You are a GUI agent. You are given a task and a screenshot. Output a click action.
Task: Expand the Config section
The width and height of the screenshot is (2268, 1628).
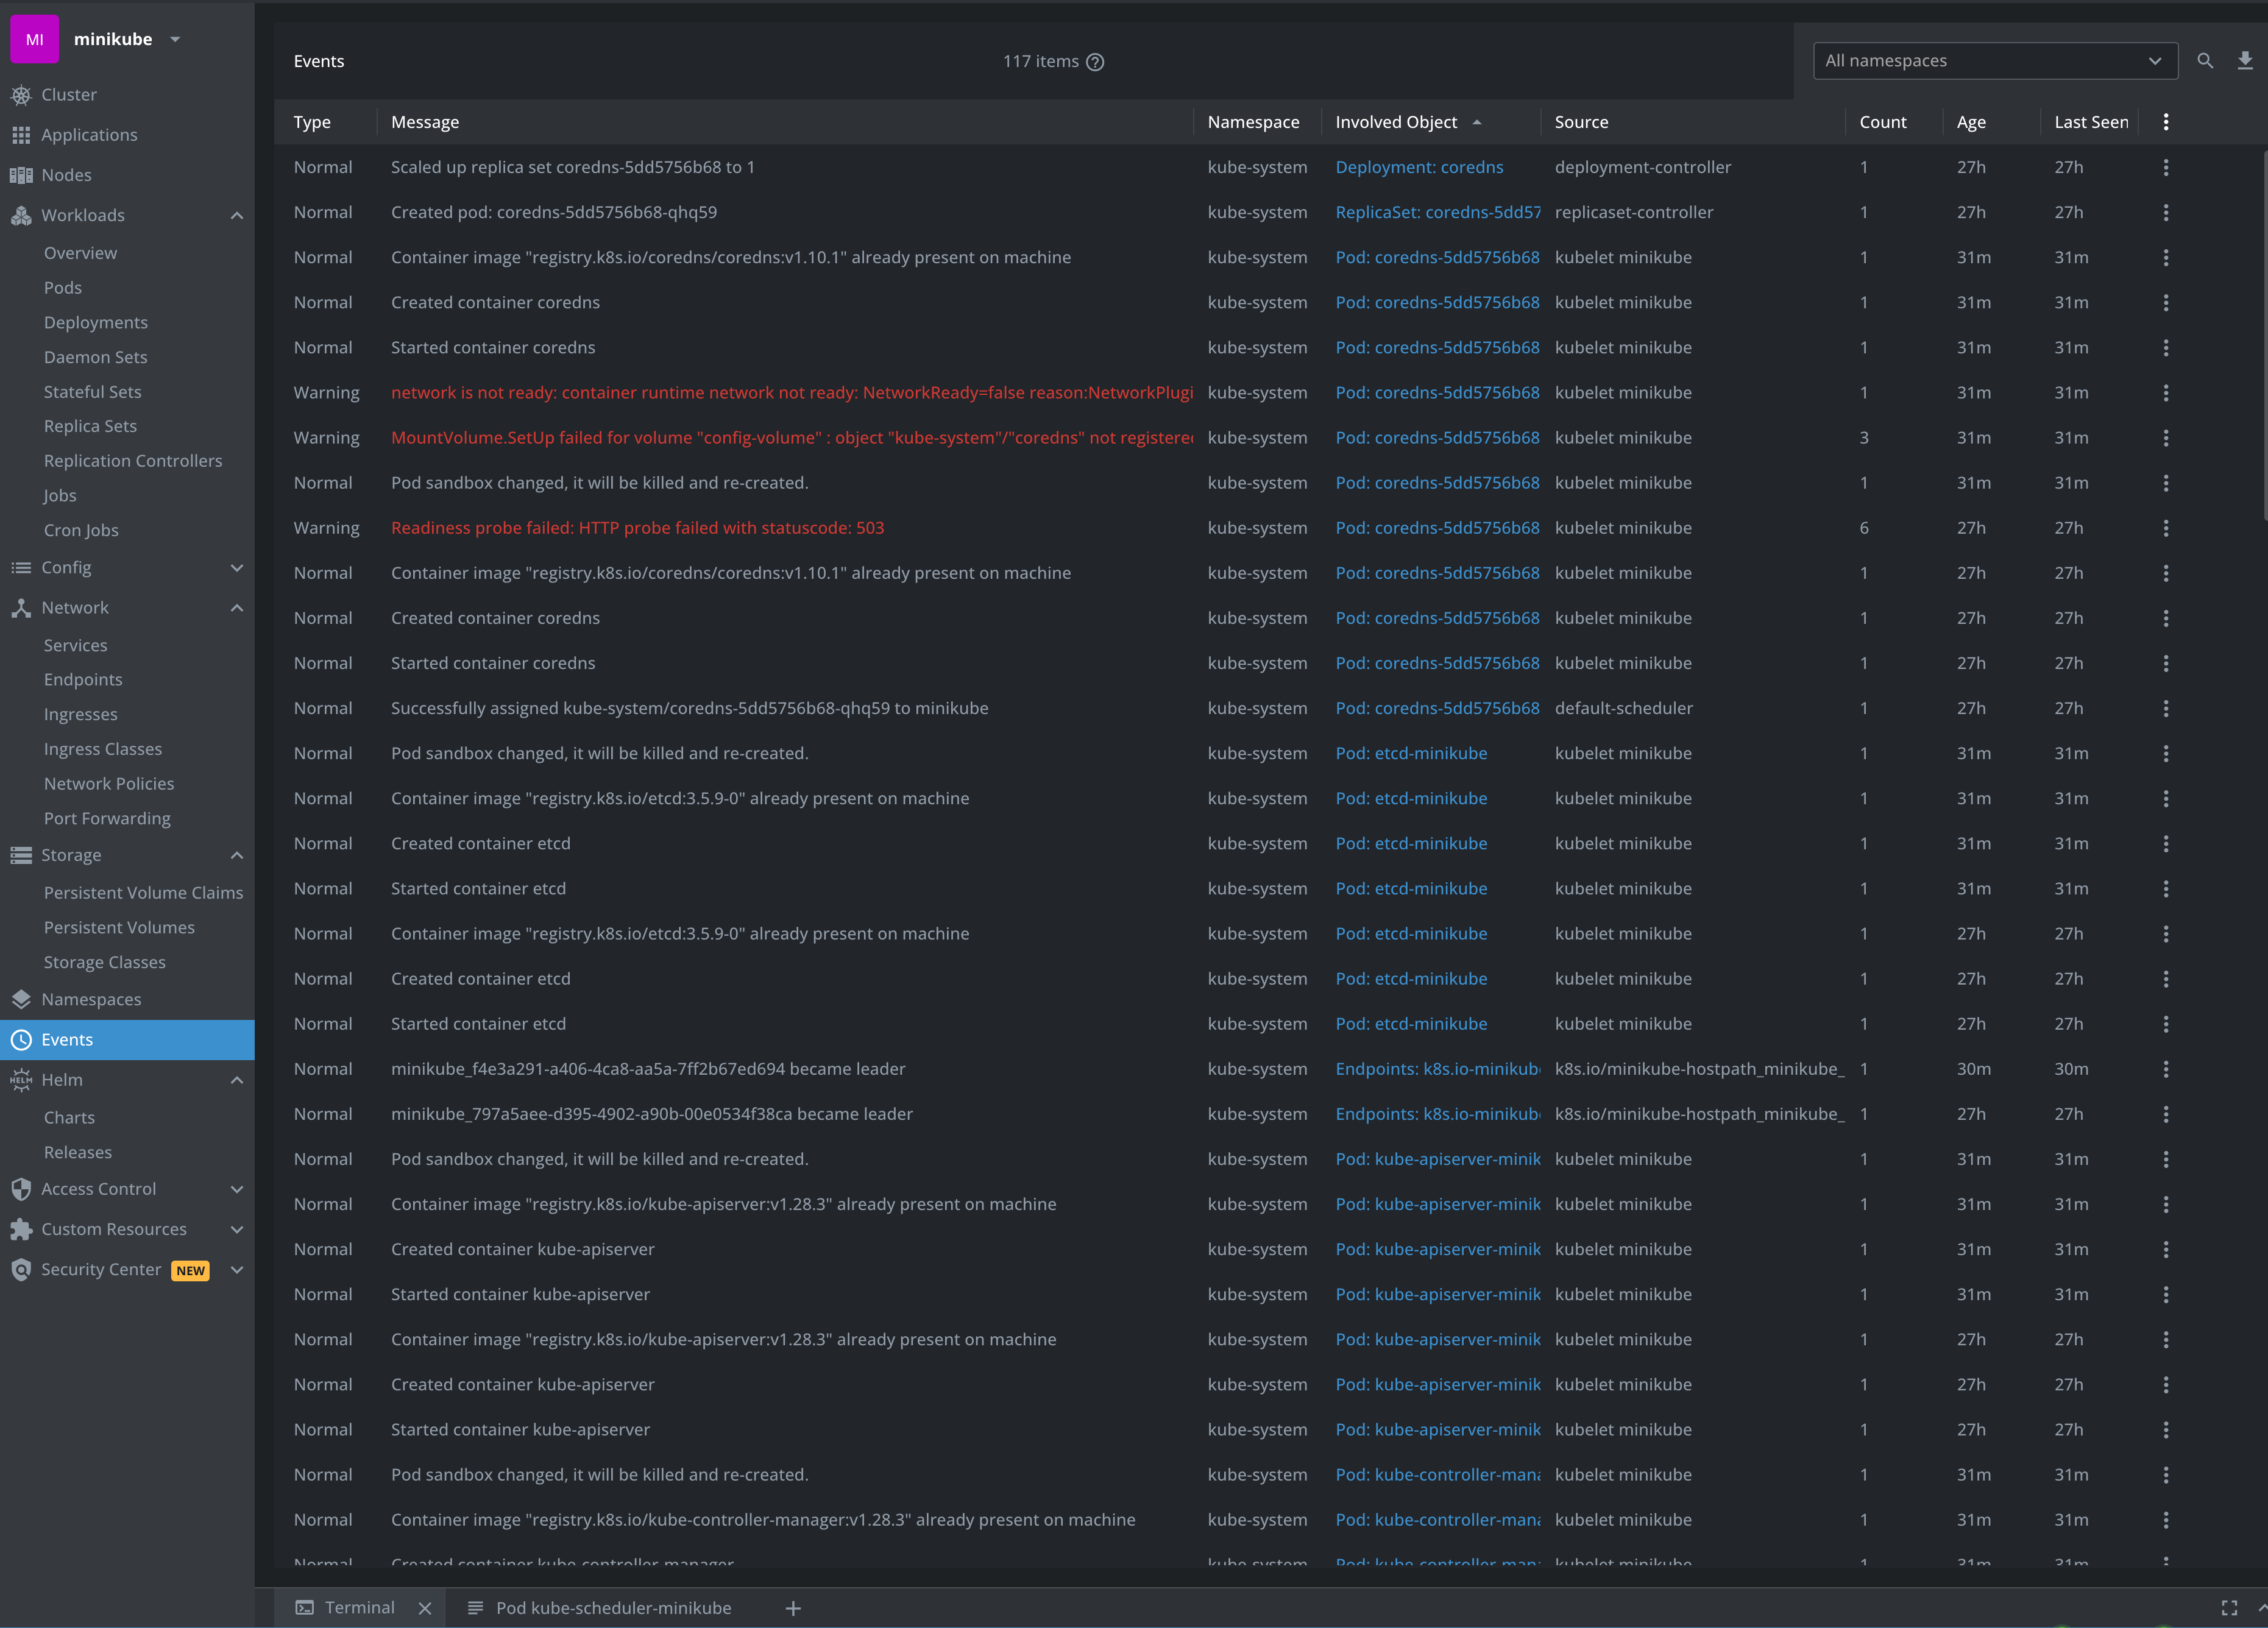point(237,568)
